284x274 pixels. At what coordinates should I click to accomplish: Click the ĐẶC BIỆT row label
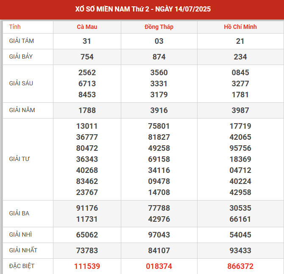22,266
